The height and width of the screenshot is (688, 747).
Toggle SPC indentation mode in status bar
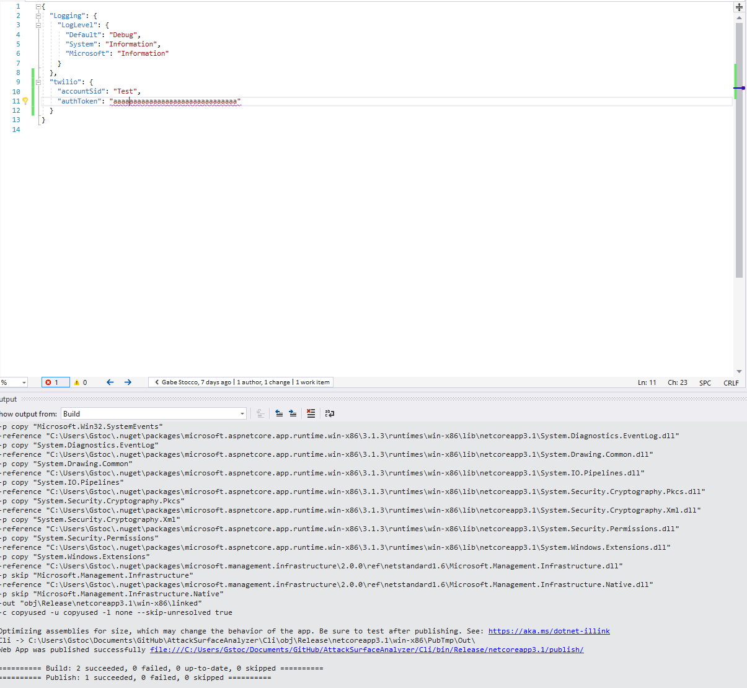click(x=705, y=382)
